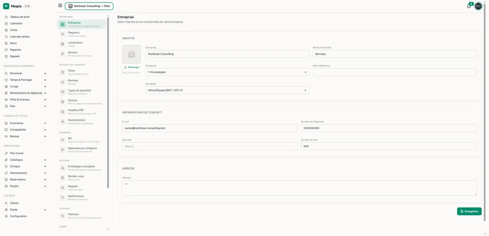The height and width of the screenshot is (236, 489).
Task: Click the Secteur d'activité field
Action: point(395,54)
